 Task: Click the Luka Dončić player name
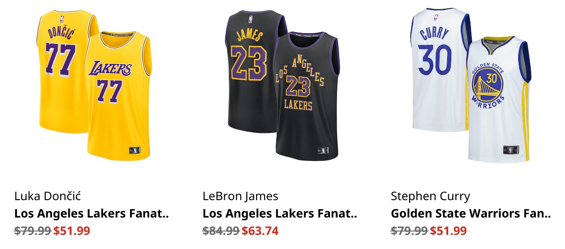(48, 196)
